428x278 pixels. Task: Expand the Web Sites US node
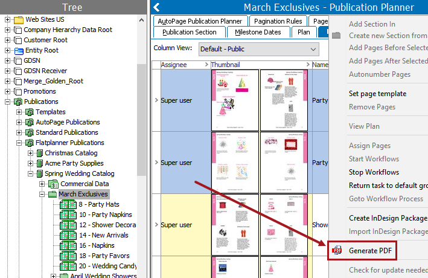tap(7, 20)
